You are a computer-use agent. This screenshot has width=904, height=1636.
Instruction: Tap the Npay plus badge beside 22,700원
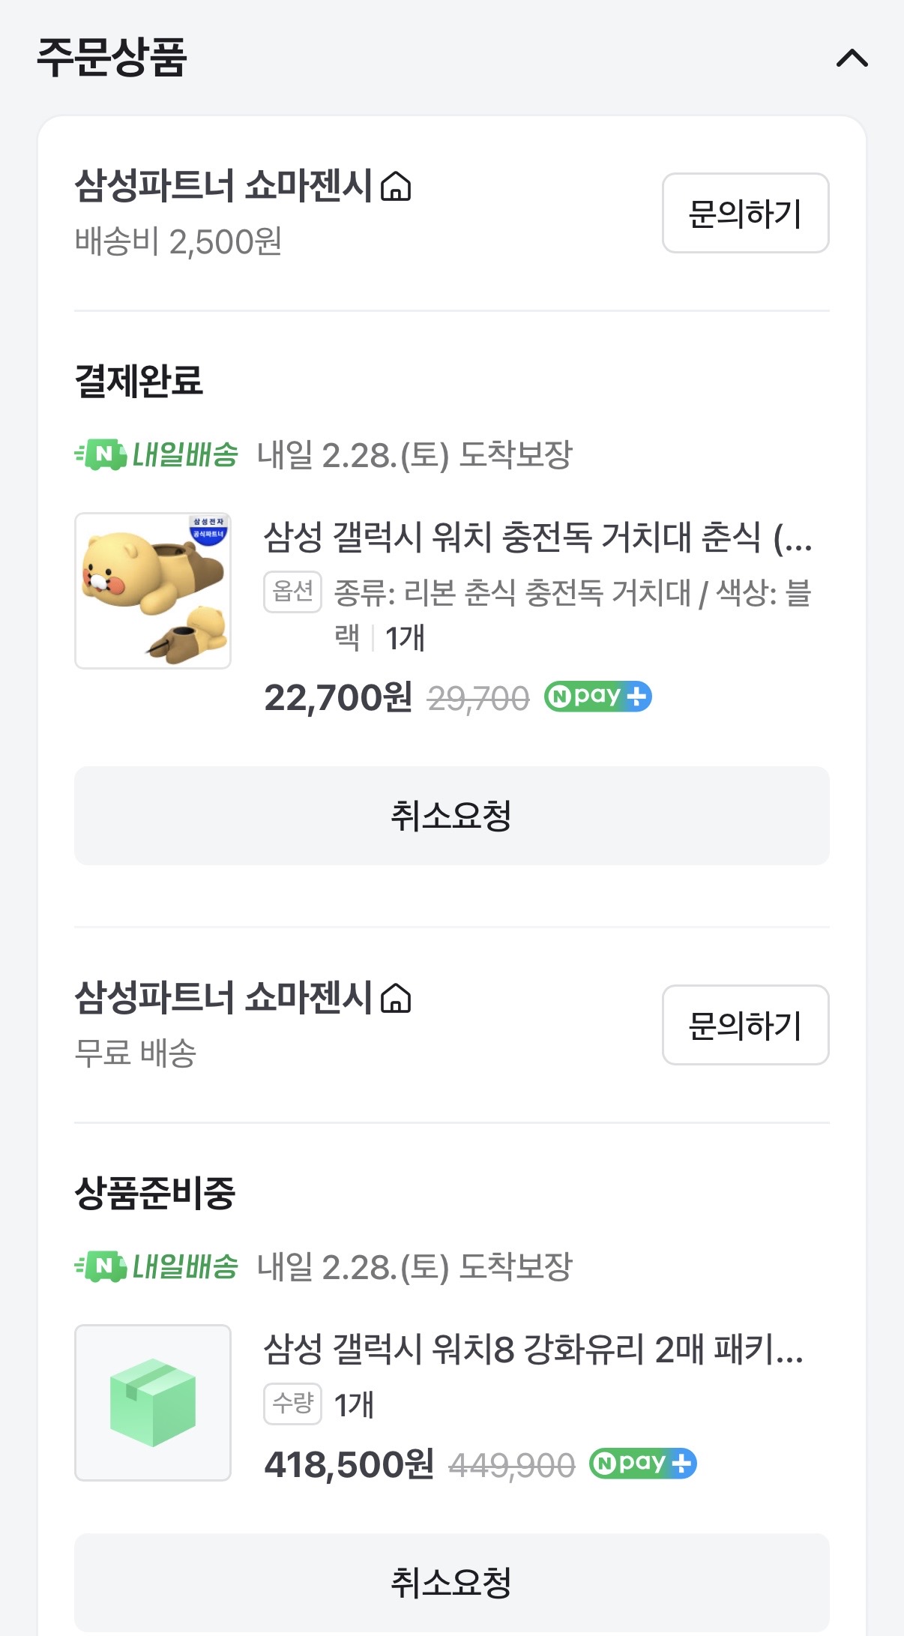[x=597, y=697]
